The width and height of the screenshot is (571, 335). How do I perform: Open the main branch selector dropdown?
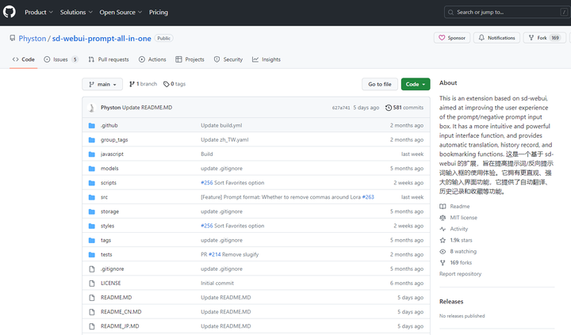(x=102, y=84)
